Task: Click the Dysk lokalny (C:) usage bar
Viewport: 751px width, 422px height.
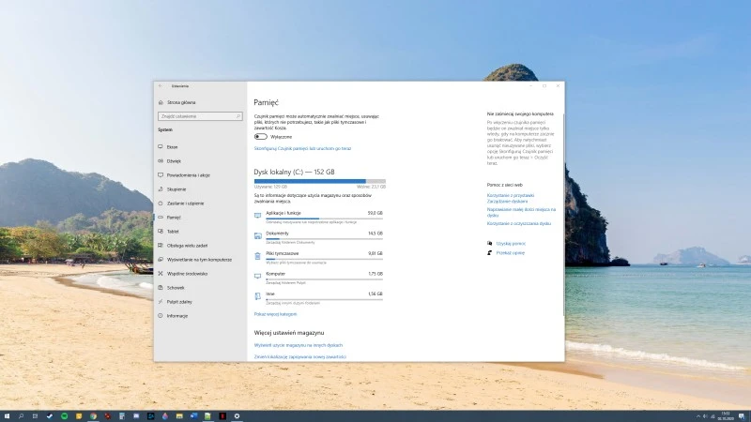Action: tap(319, 181)
